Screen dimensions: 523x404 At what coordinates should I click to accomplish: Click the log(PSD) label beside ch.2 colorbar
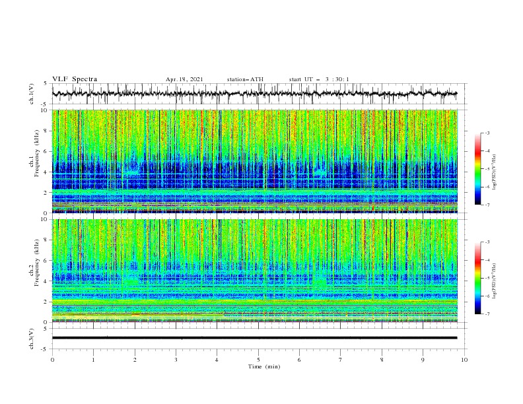coord(494,281)
